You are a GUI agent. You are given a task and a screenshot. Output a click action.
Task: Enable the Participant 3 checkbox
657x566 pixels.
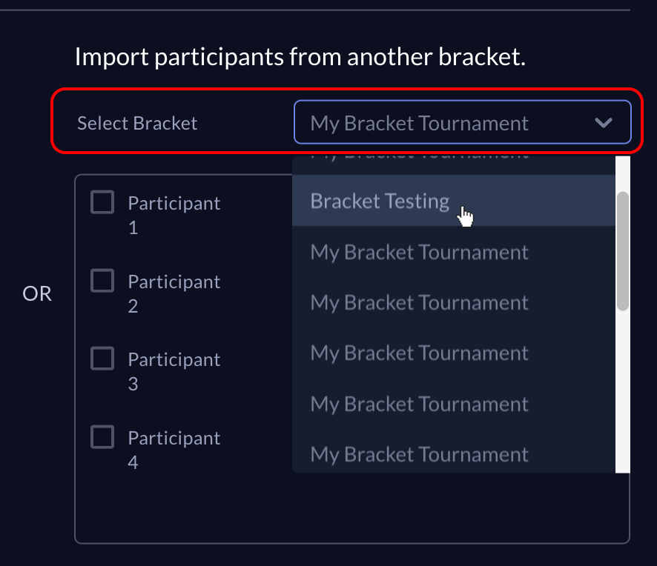coord(102,359)
